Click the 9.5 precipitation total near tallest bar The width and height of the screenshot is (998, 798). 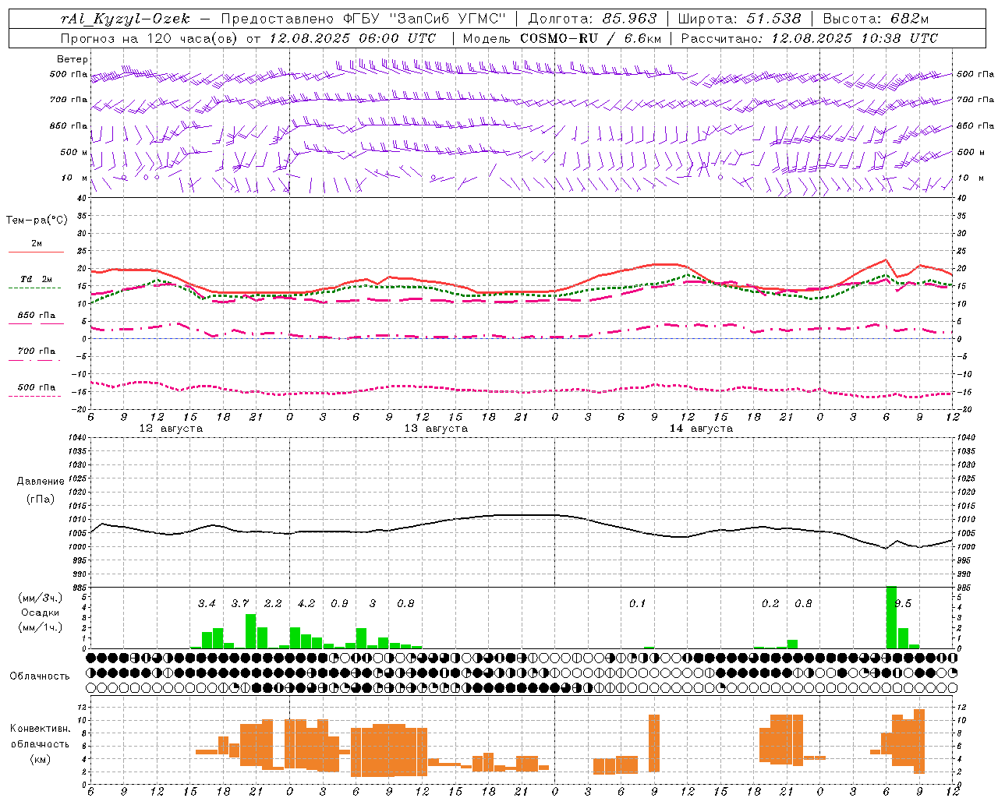click(x=904, y=603)
